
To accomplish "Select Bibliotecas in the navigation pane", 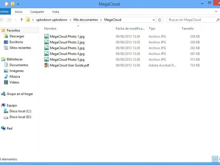I will tap(15, 59).
